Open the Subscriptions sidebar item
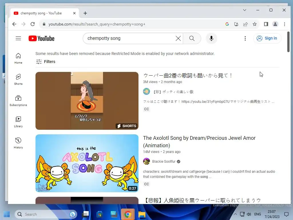 (x=18, y=101)
